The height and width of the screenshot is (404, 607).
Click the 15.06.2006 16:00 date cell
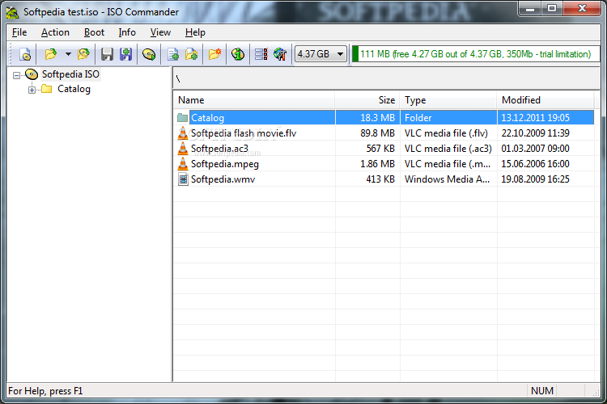(x=535, y=164)
